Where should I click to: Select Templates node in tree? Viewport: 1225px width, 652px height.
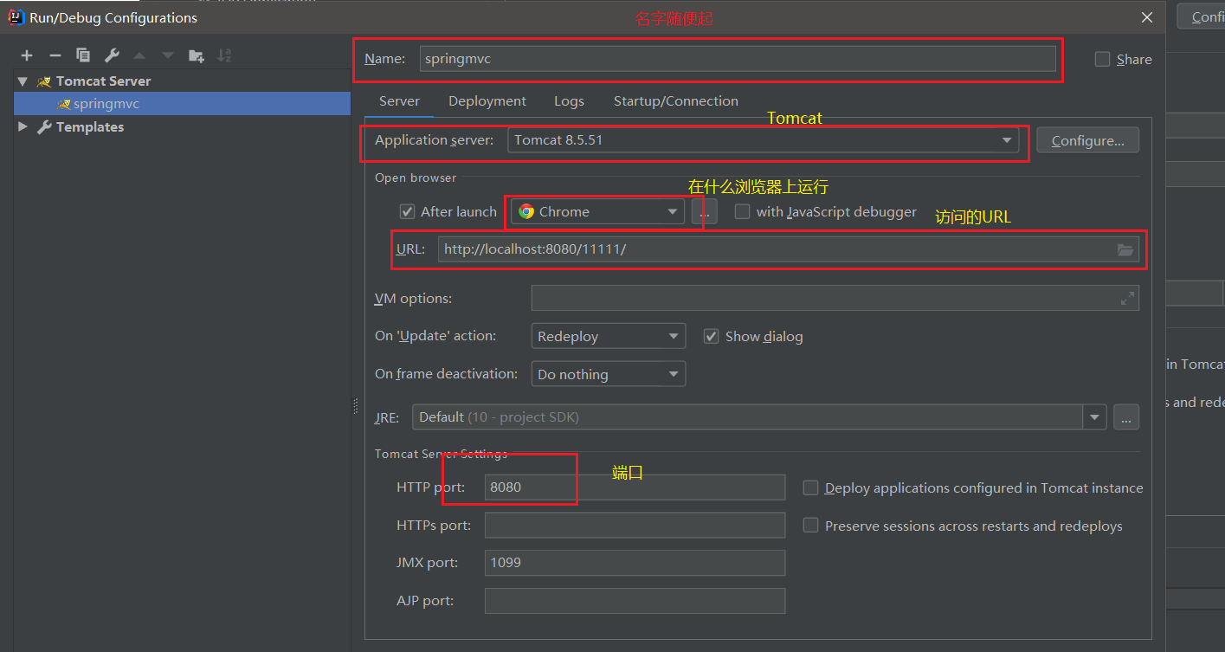[89, 126]
